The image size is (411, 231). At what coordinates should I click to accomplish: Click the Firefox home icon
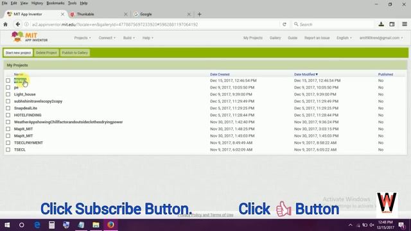pos(6,24)
